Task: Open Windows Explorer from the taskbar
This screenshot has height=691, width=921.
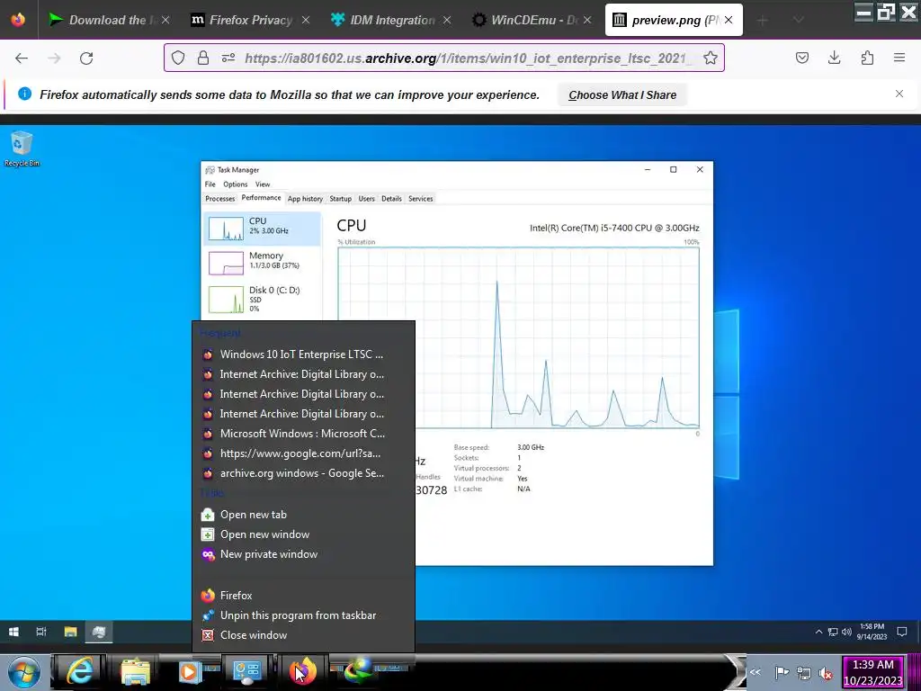Action: click(136, 671)
